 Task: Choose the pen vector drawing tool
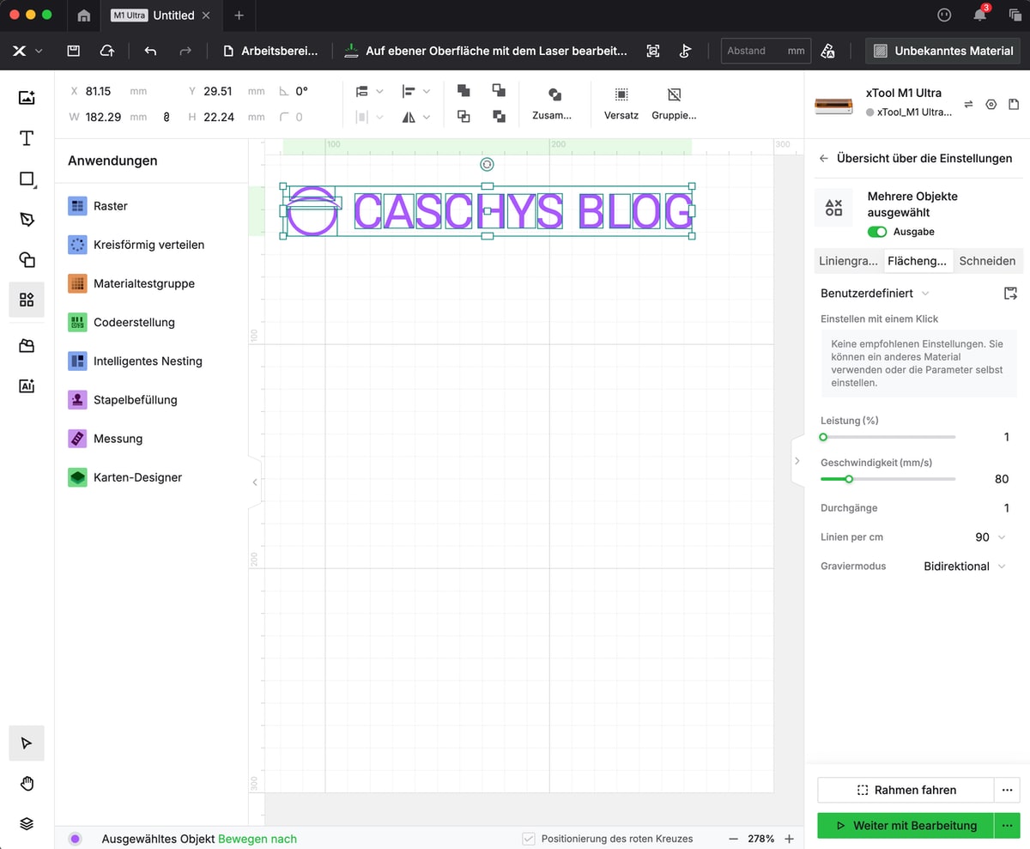click(27, 220)
